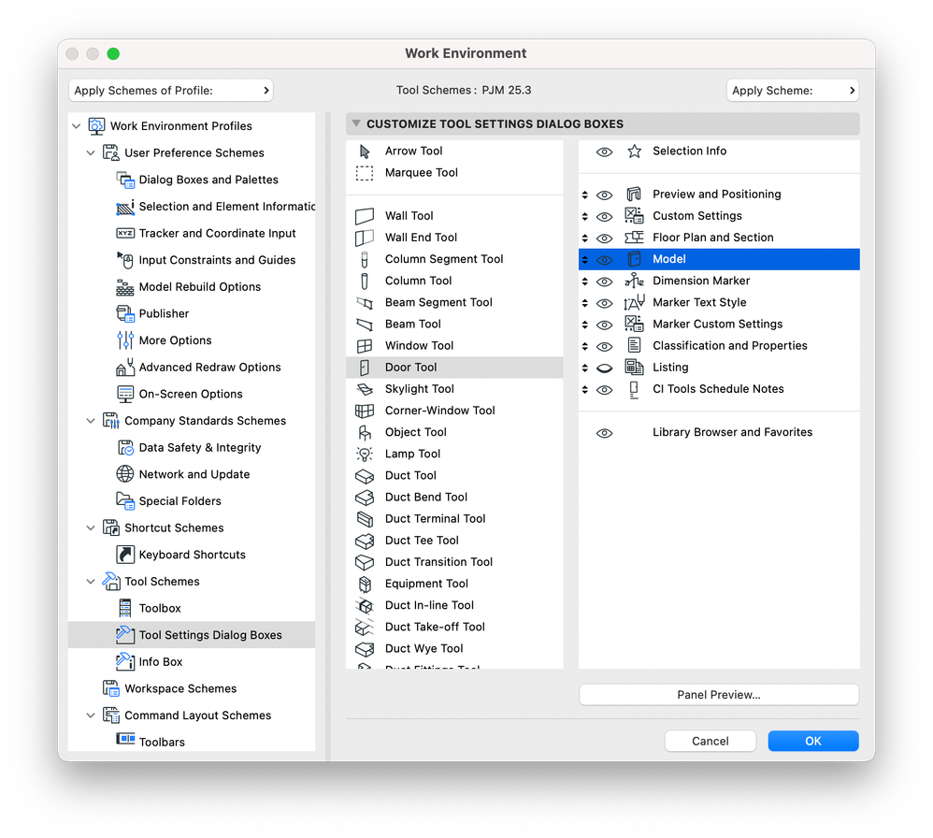933x838 pixels.
Task: Show the Listing panel via eye icon
Action: (604, 368)
